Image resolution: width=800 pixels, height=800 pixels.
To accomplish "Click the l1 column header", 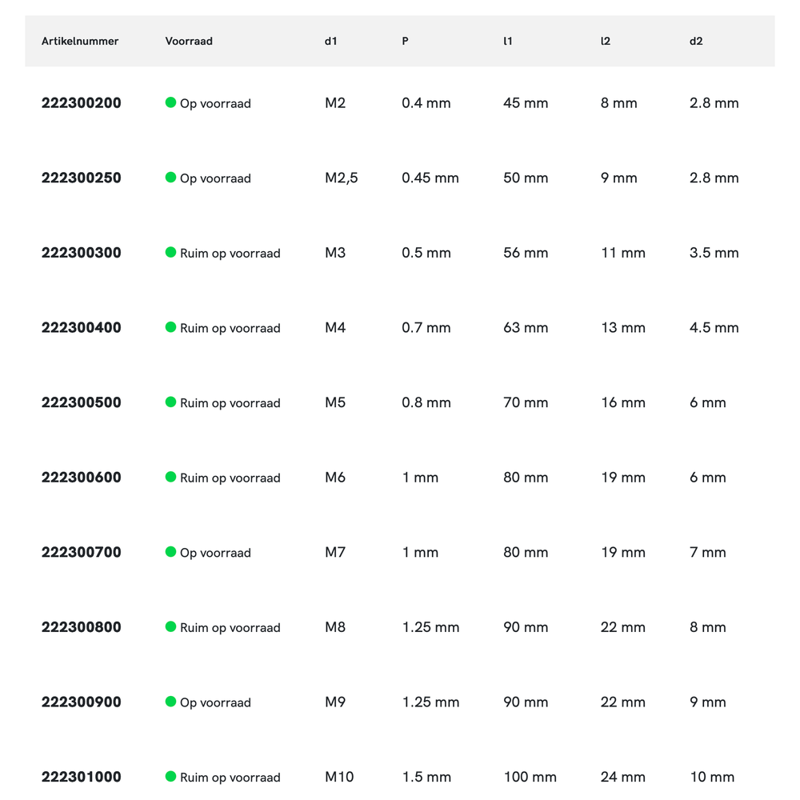I will coord(508,41).
